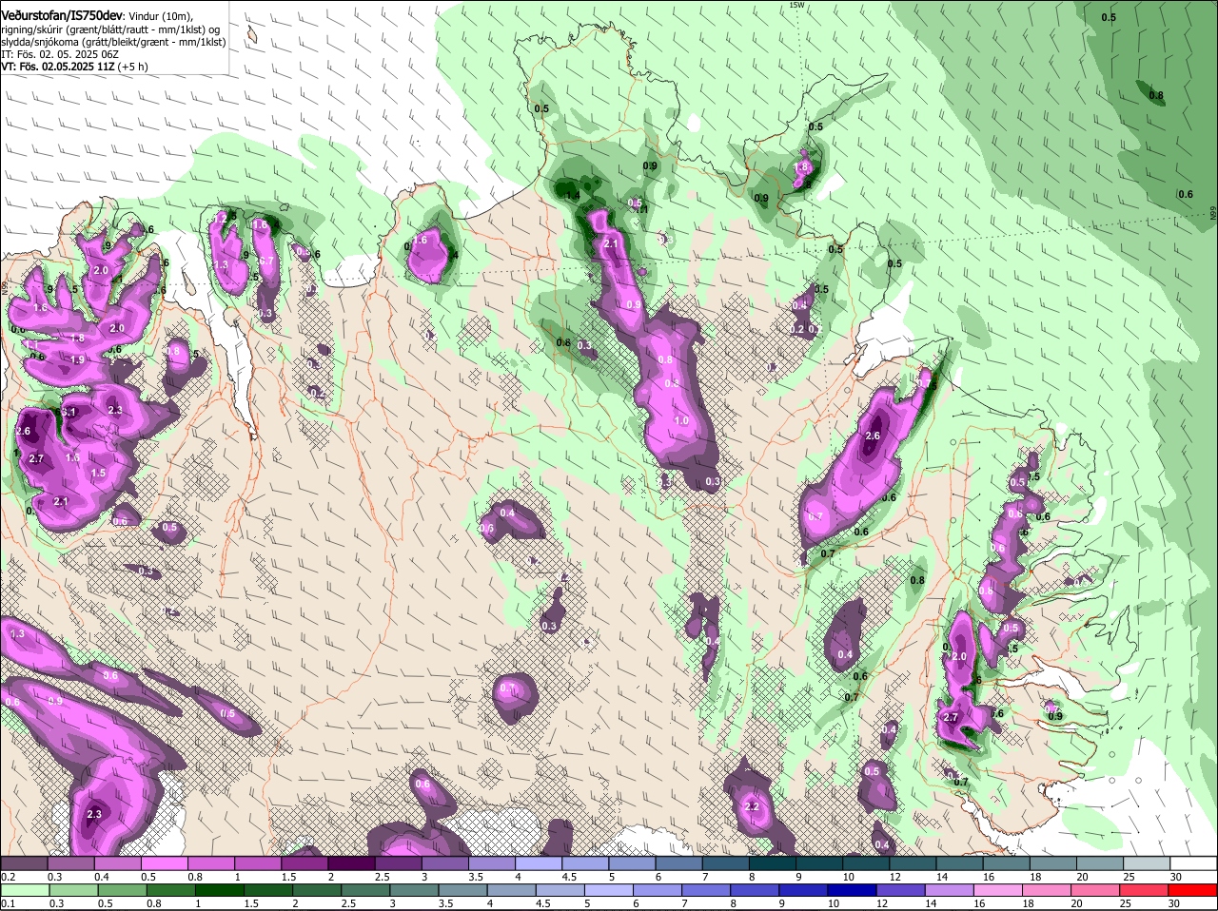Click the "0.2" label on the legend scale
1218x911 pixels.
pyautogui.click(x=9, y=876)
